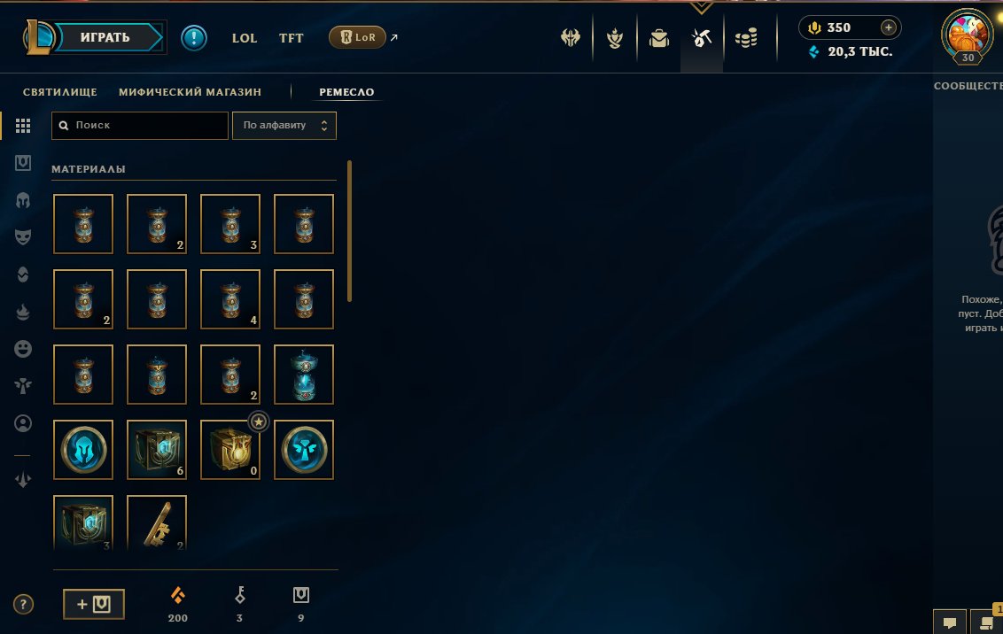The width and height of the screenshot is (1003, 634).
Task: Select the TFT link in header
Action: tap(291, 38)
